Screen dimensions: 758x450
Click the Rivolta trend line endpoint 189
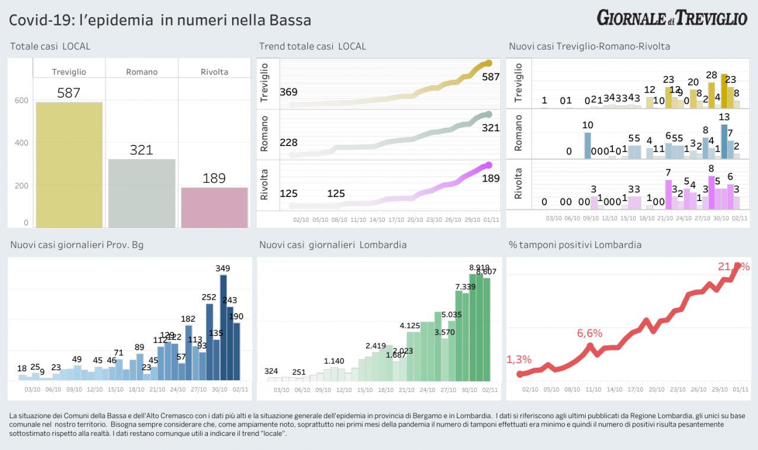point(489,165)
